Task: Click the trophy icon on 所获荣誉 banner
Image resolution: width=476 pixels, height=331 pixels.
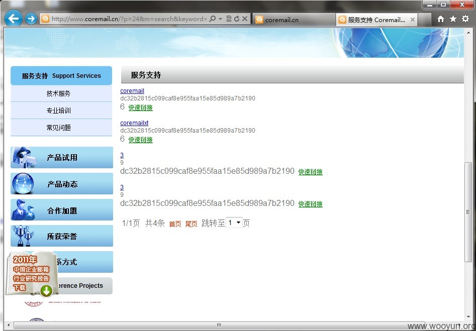Action: pos(24,236)
